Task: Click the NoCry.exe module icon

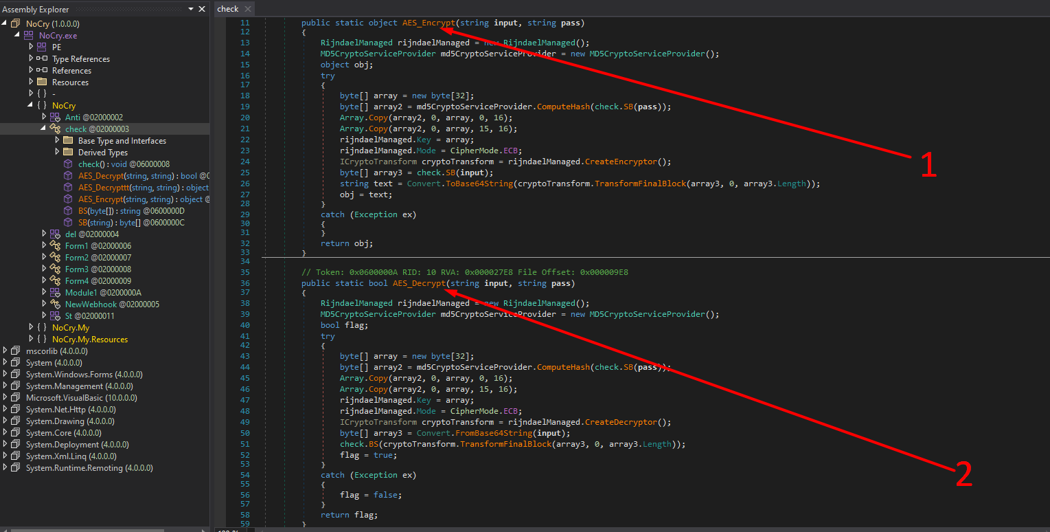Action: coord(29,36)
